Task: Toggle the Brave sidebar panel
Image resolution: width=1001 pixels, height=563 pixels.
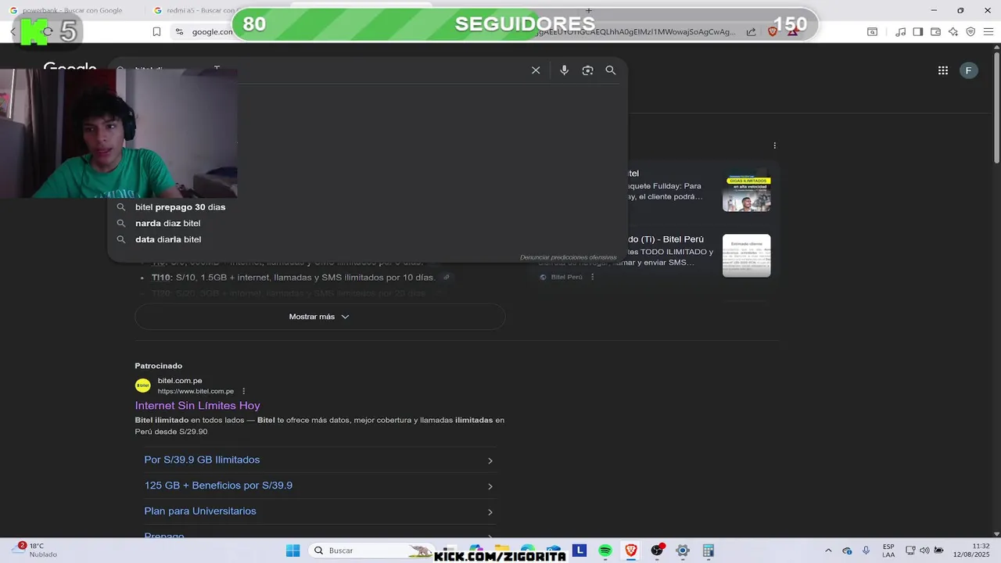Action: point(918,32)
